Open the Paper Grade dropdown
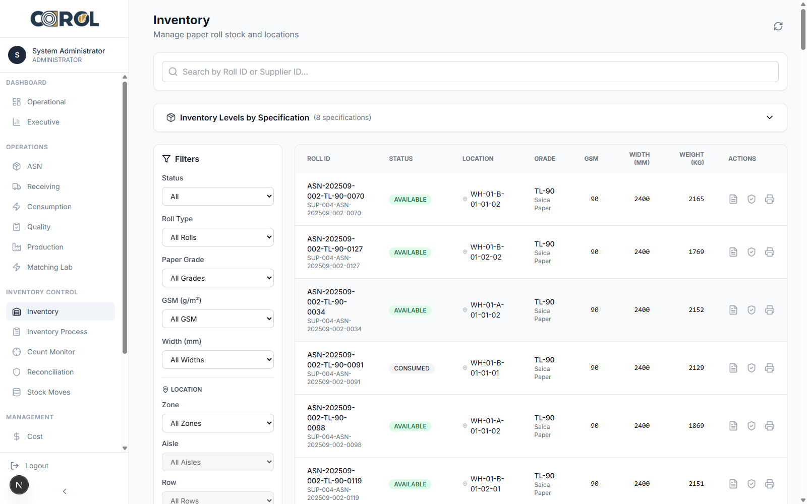This screenshot has width=807, height=504. tap(217, 278)
